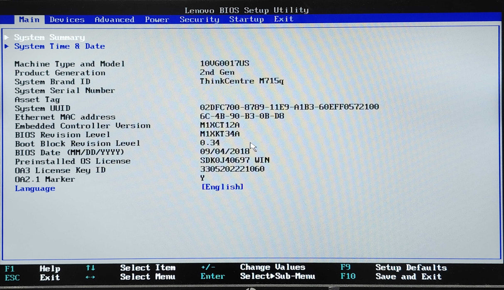Viewport: 504px width, 290px height.
Task: Click the M1XCT12A version value
Action: [x=219, y=125]
